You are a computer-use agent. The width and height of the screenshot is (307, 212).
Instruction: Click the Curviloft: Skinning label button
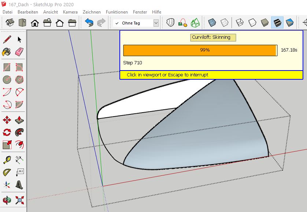[213, 37]
